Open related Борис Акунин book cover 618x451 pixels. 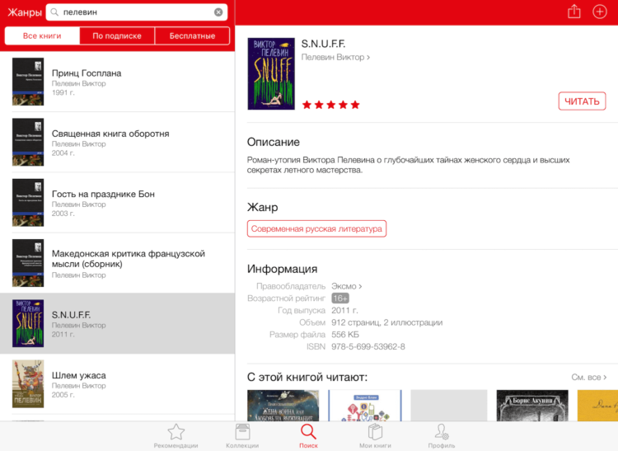tap(532, 406)
